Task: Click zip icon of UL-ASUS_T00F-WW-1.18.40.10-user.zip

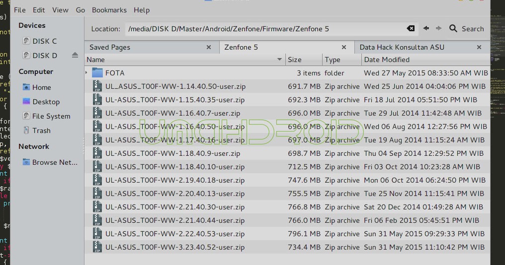Action: pyautogui.click(x=97, y=167)
